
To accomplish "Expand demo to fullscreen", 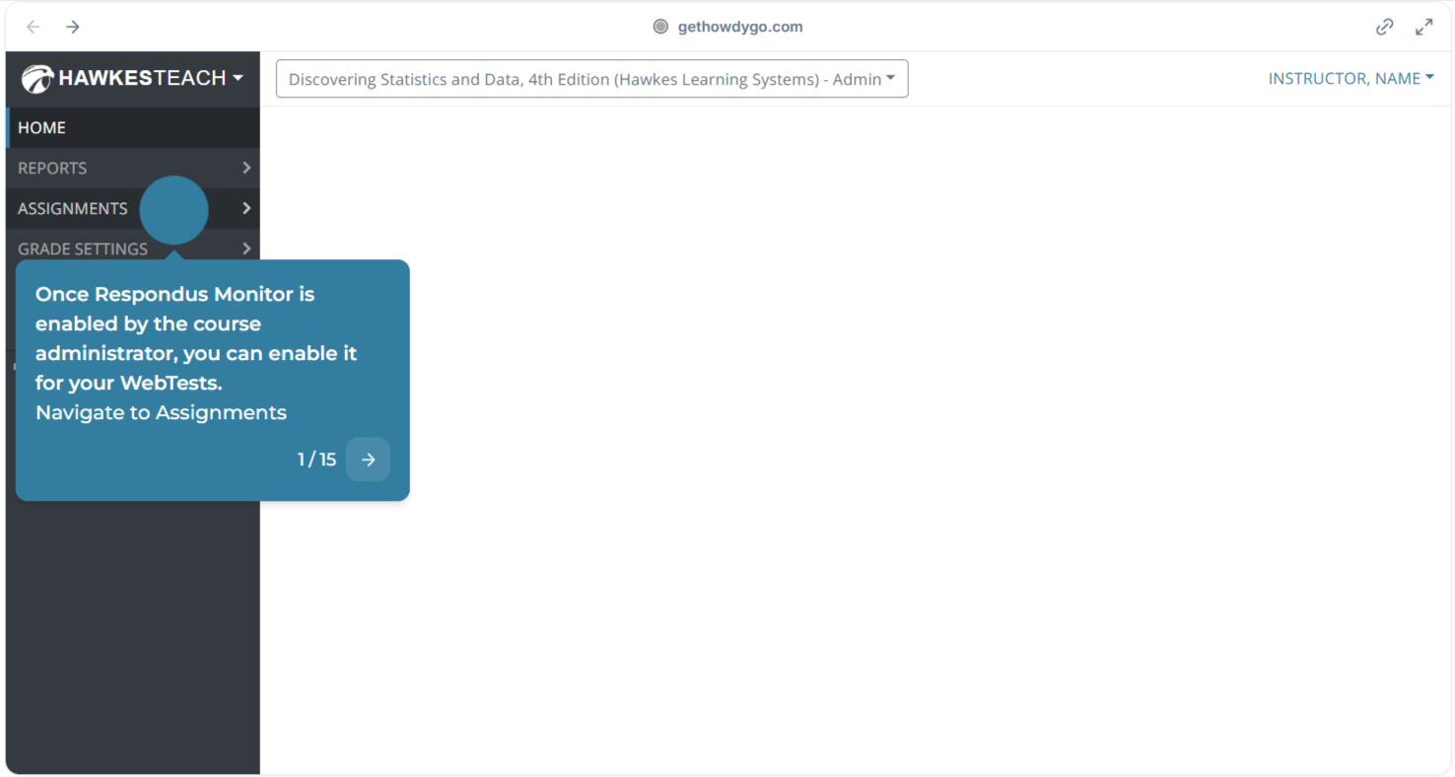I will click(1423, 28).
